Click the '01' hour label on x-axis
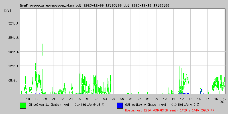Image resolution: width=228 pixels, height=114 pixels. tap(88, 99)
